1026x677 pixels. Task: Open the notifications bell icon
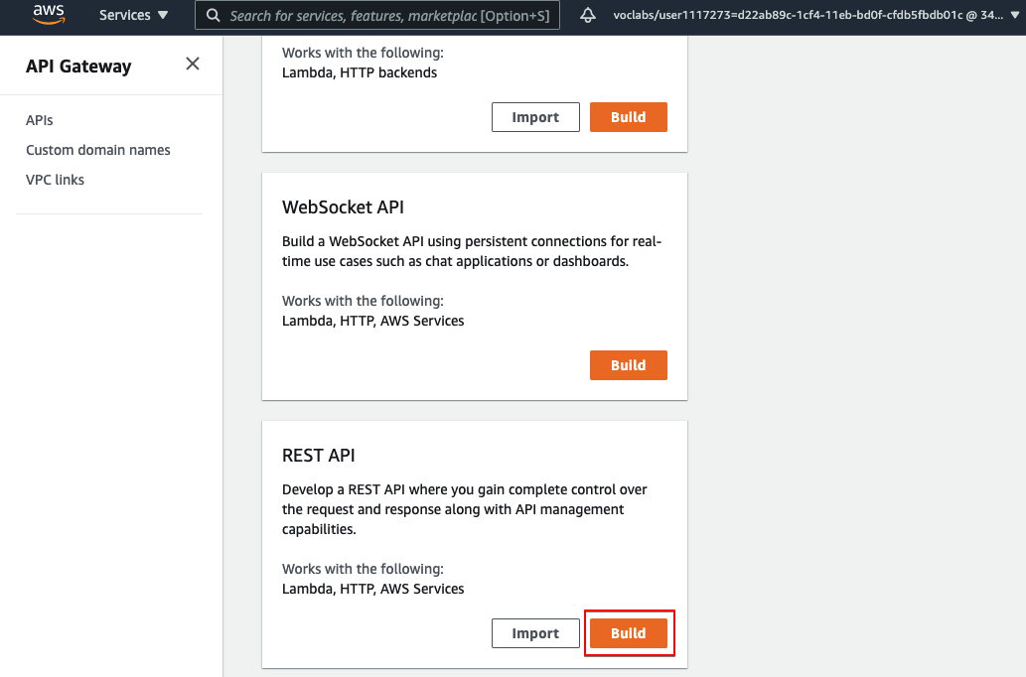(588, 16)
